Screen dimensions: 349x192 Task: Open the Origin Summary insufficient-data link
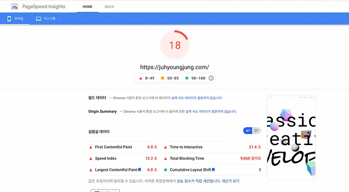[x=211, y=111]
